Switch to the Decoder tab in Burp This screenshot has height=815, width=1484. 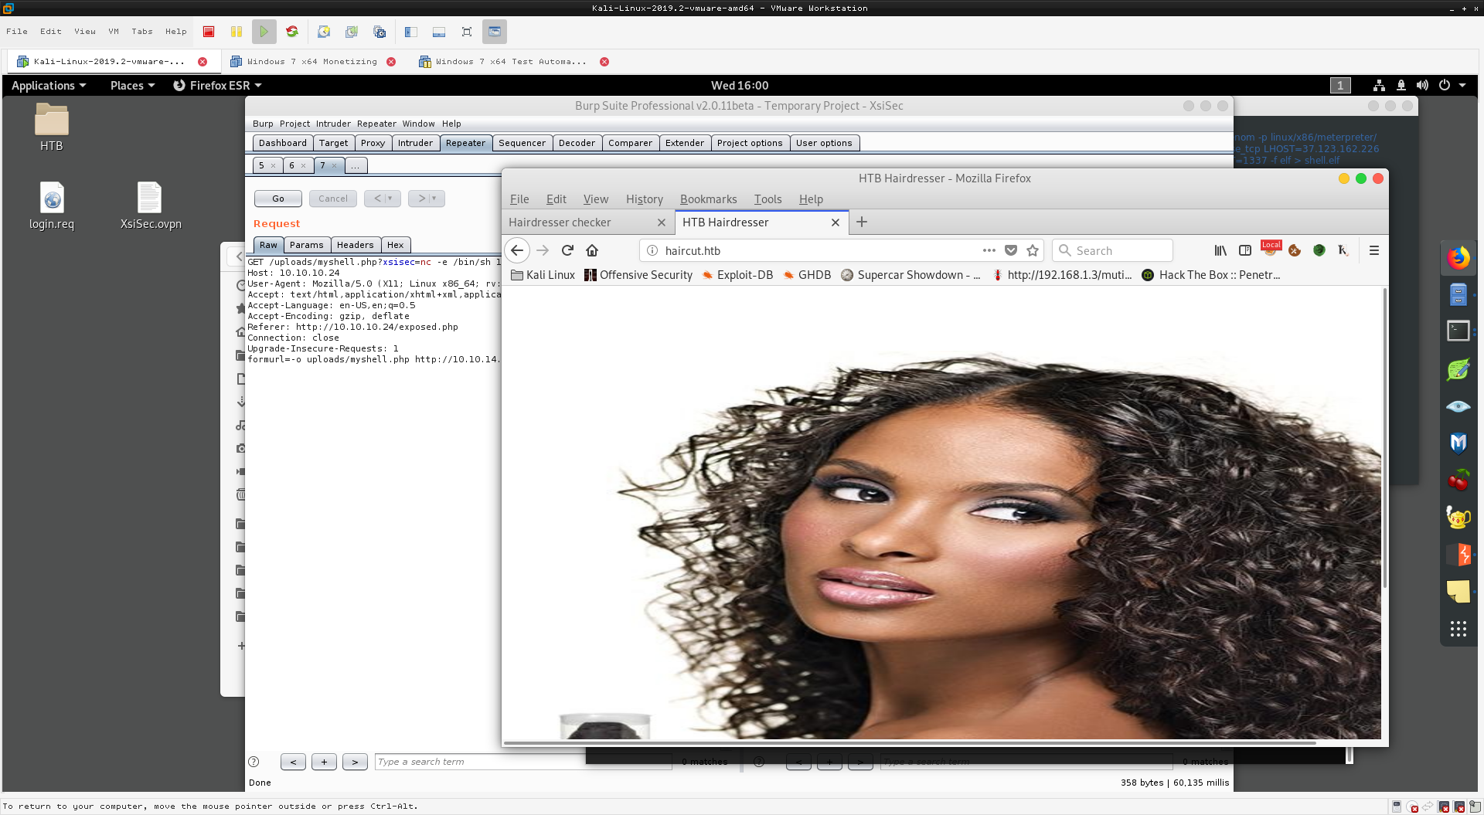pos(577,143)
